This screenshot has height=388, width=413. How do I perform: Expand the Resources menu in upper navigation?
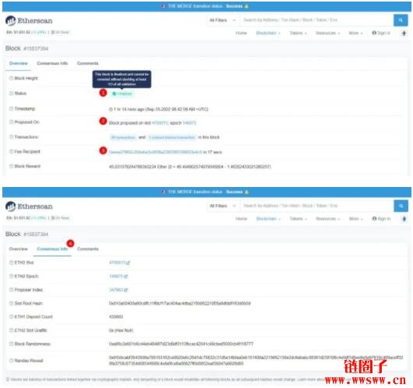coord(327,34)
